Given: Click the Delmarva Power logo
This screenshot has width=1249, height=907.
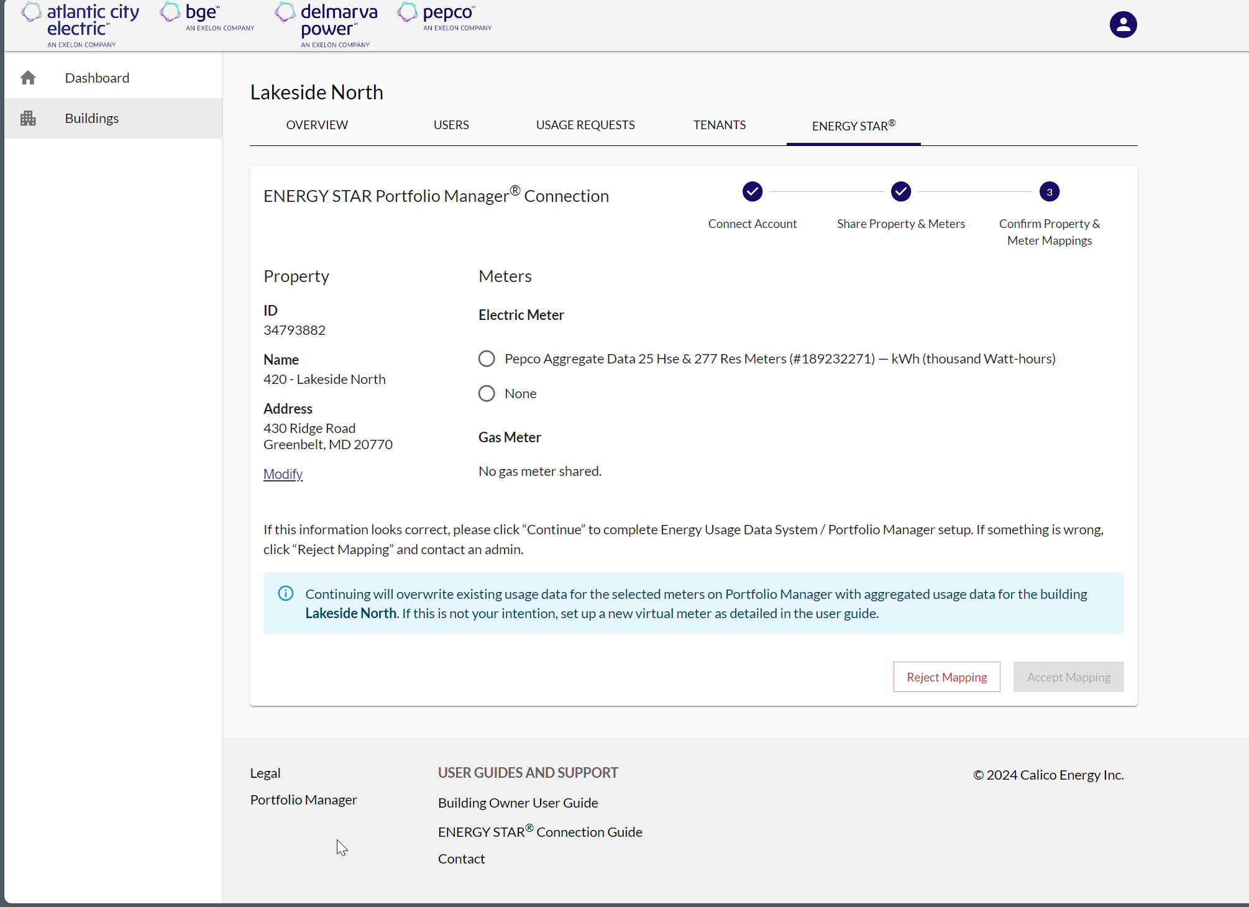Looking at the screenshot, I should point(326,25).
